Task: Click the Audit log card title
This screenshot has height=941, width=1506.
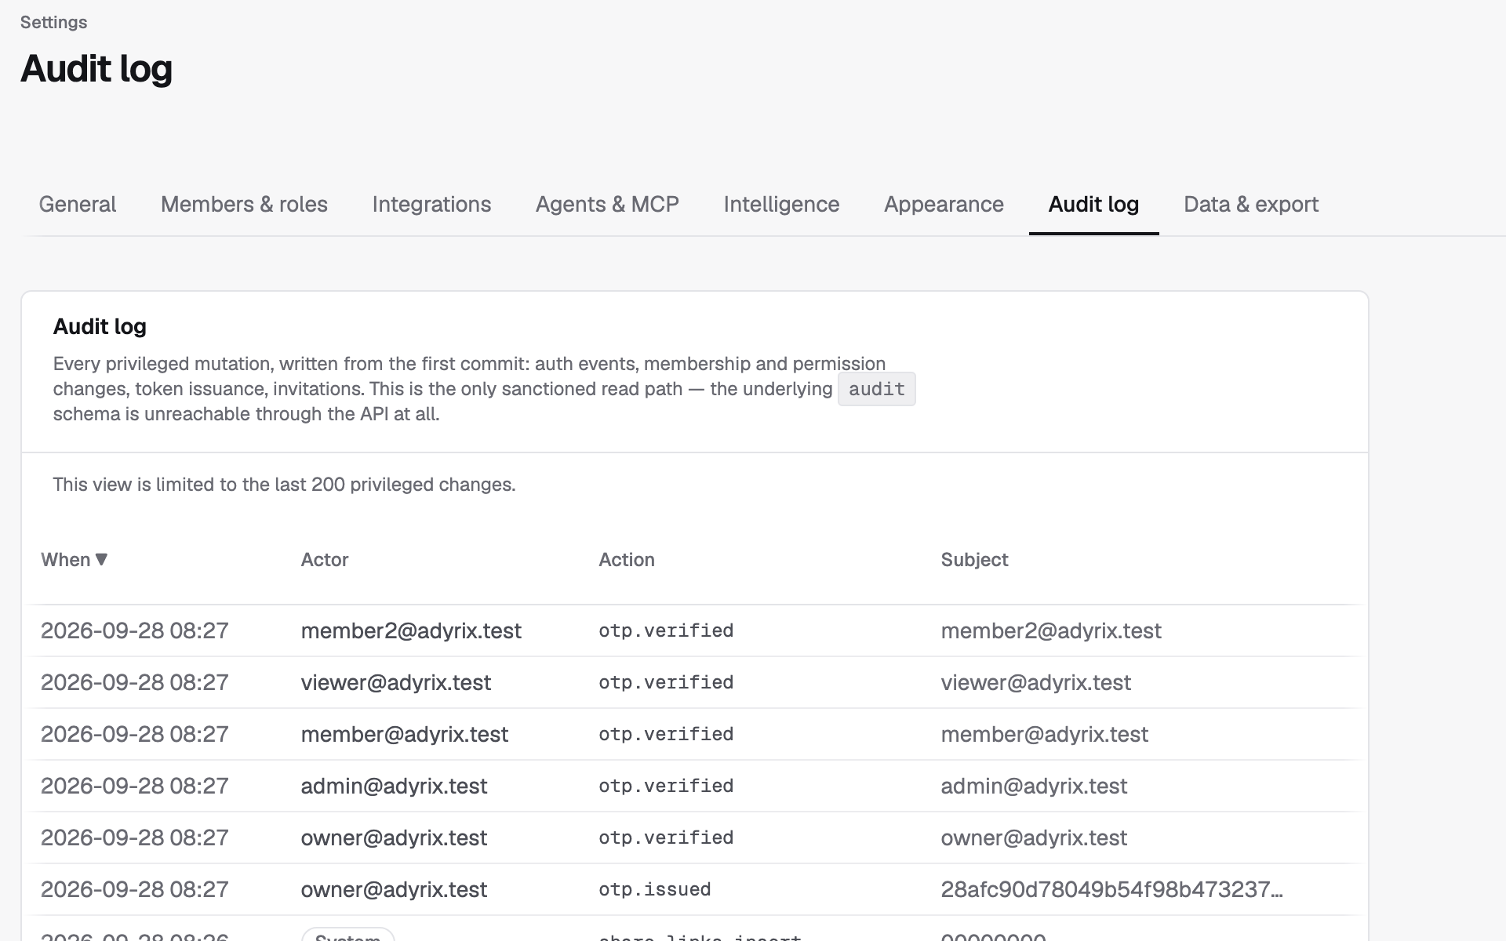Action: coord(100,326)
